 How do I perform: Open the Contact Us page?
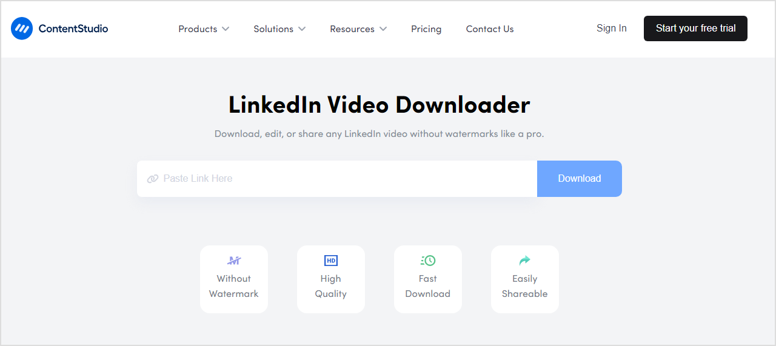coord(490,29)
